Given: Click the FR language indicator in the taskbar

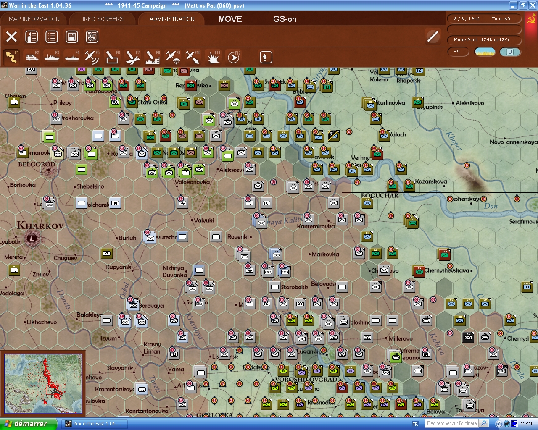Looking at the screenshot, I should (x=415, y=424).
